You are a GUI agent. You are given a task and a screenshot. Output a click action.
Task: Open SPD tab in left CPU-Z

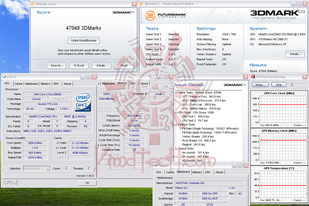pos(56,84)
